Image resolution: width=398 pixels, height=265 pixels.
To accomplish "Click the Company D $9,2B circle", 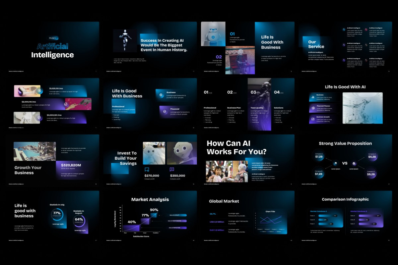I will click(x=371, y=173).
